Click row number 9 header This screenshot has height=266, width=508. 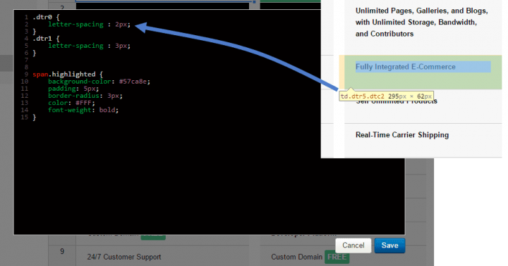click(x=62, y=251)
